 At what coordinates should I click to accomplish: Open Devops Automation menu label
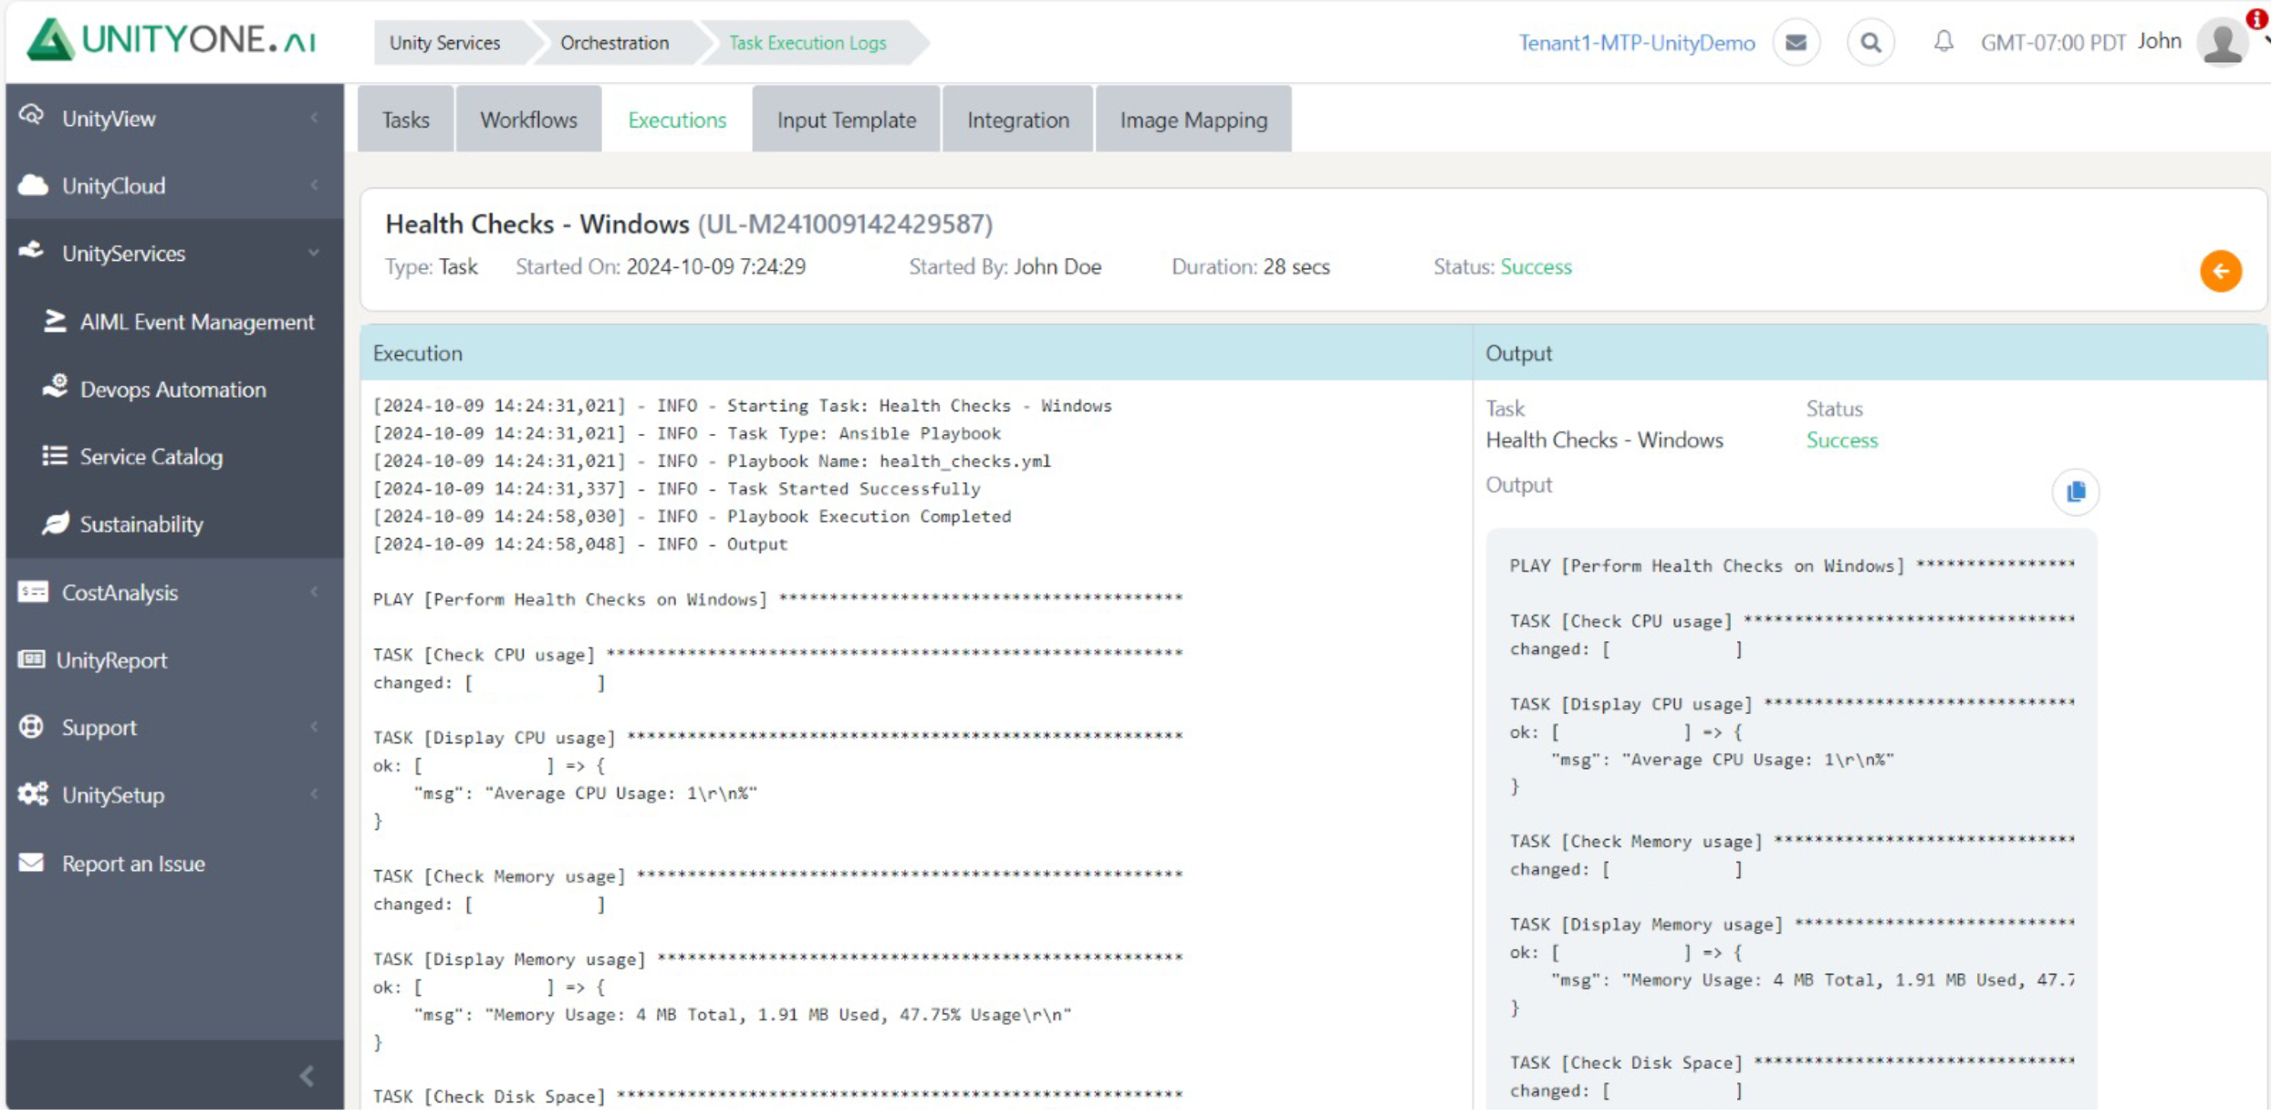click(x=173, y=389)
